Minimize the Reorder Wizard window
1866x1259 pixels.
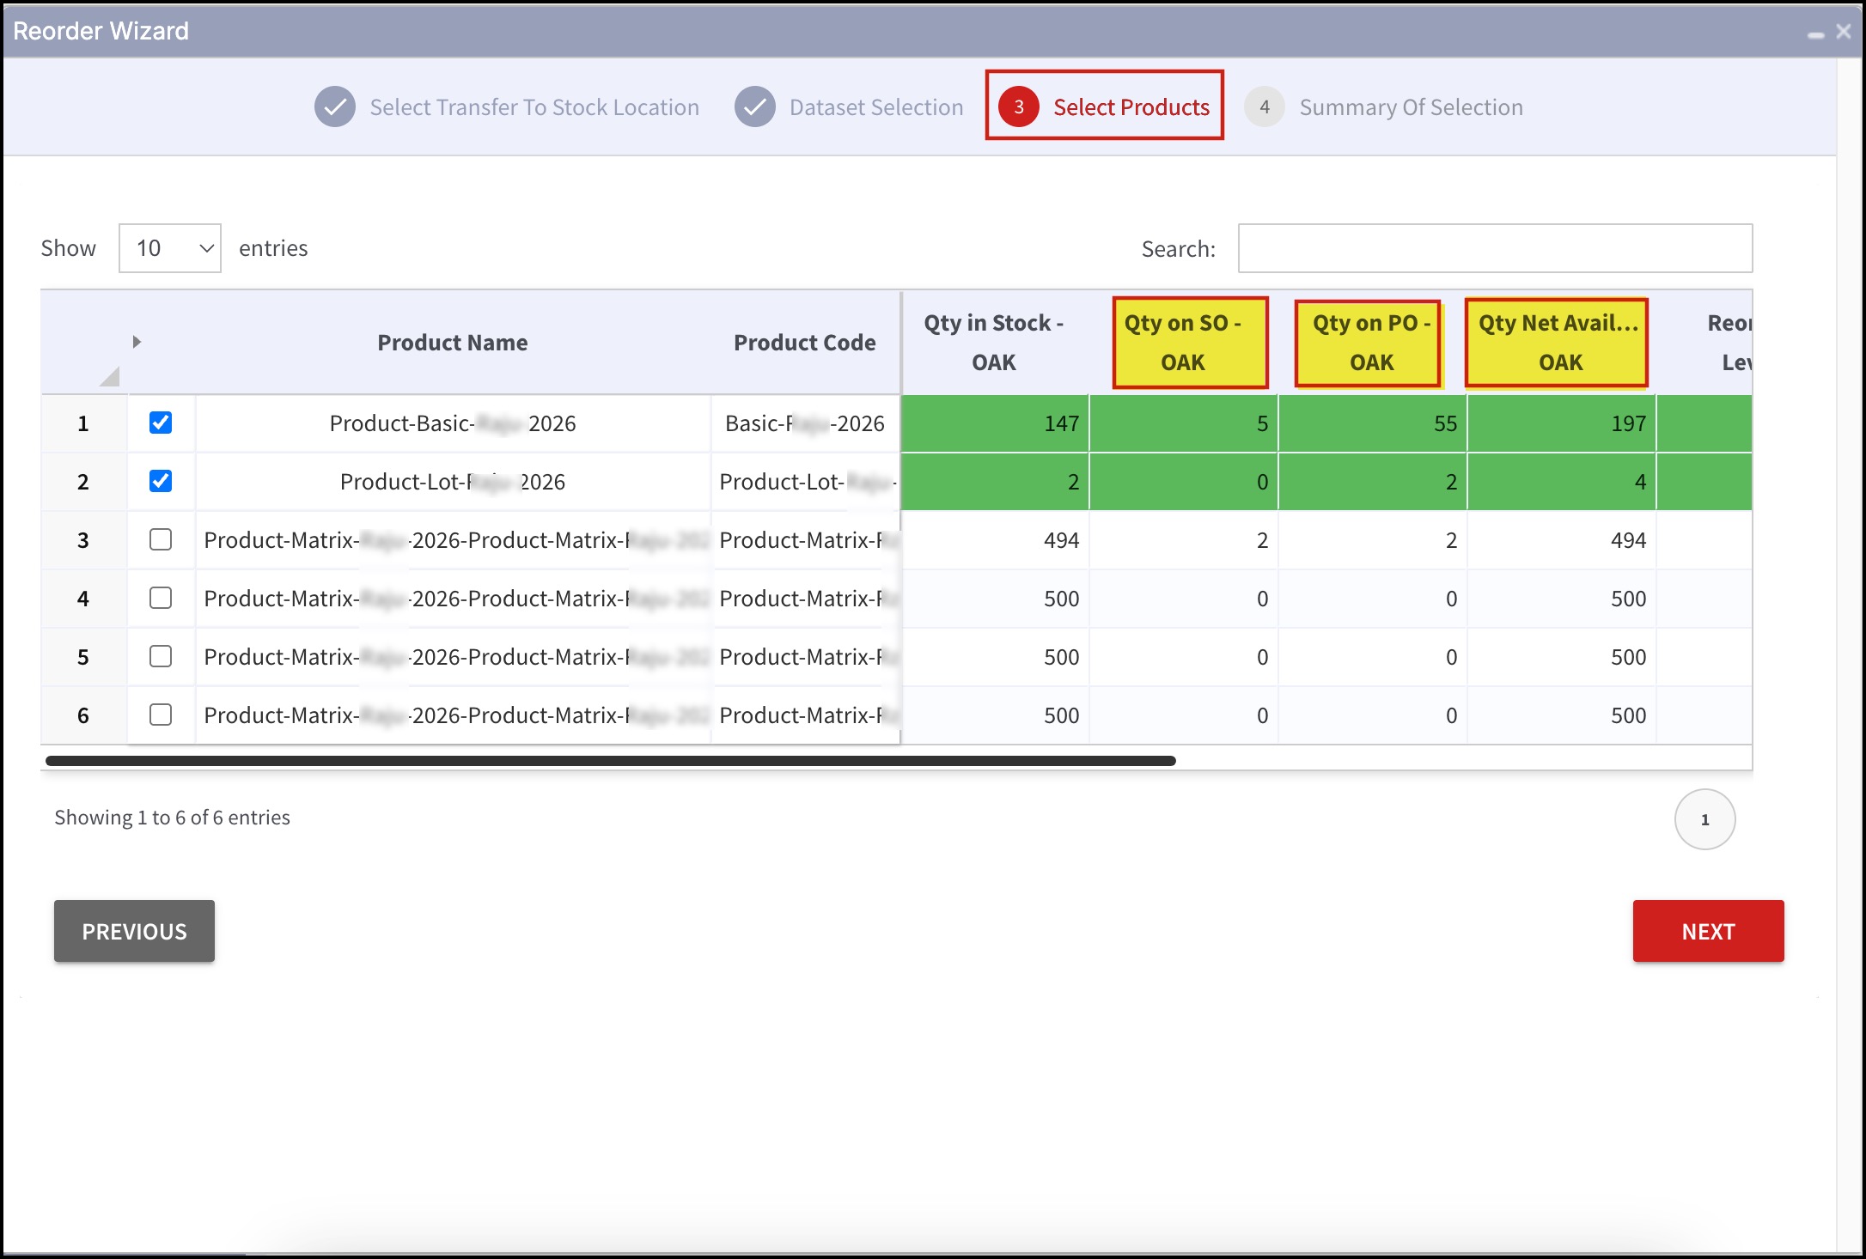click(x=1815, y=34)
